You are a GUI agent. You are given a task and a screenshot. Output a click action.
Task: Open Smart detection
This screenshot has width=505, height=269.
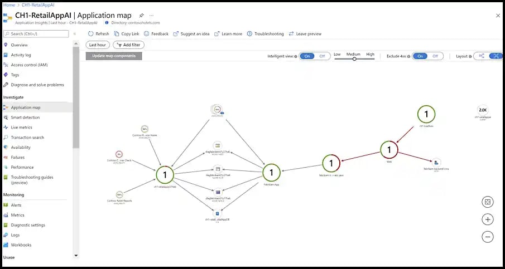25,118
